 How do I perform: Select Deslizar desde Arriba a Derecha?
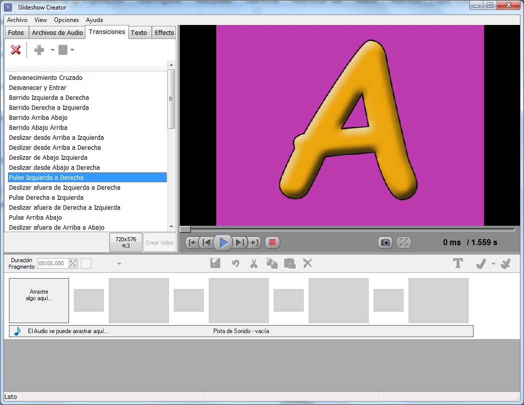point(87,148)
